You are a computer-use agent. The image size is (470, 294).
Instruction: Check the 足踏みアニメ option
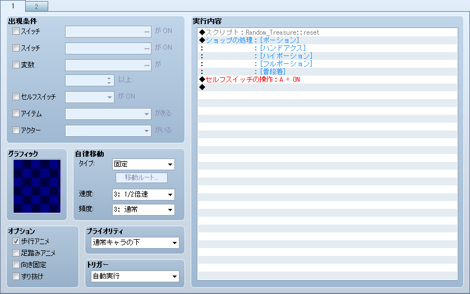pos(16,253)
